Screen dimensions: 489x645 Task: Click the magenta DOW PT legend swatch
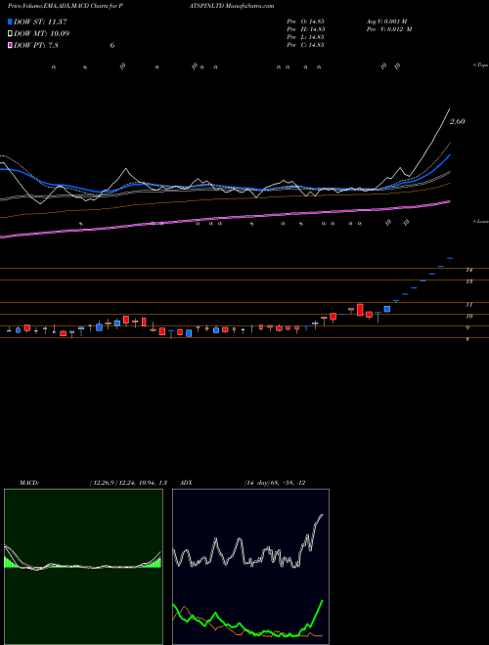click(11, 45)
